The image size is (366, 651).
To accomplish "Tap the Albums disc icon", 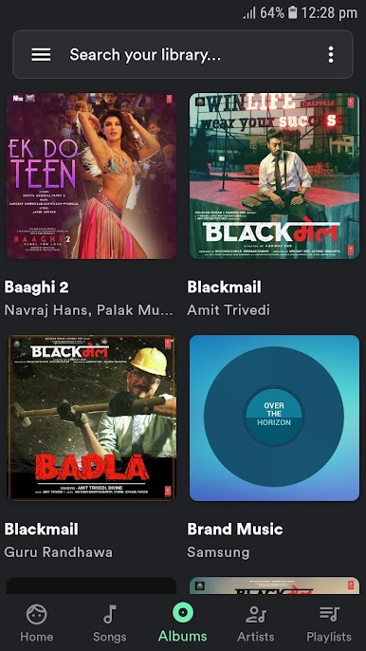I will pos(183,613).
